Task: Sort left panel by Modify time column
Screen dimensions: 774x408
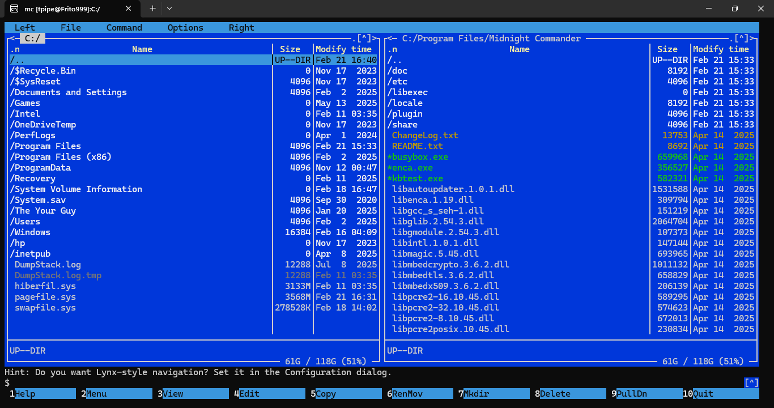Action: pos(343,49)
